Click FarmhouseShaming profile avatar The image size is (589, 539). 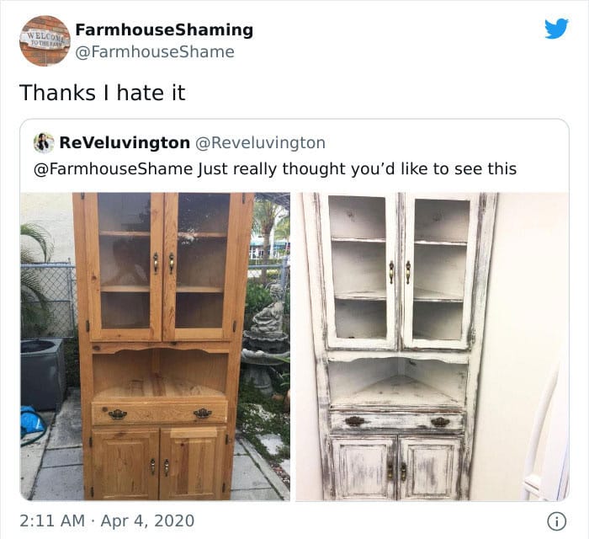click(x=45, y=40)
